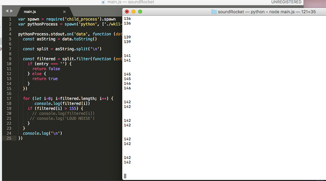Click the terminal cursor block at bottom
This screenshot has width=326, height=181.
[125, 176]
